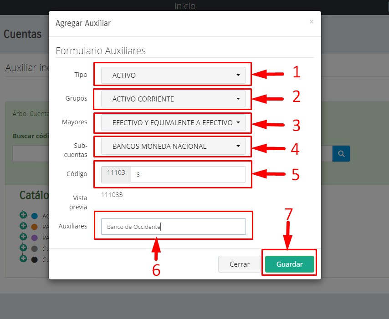Open Sub-cuentas dropdown BANCOS MONEDA NACIONAL
Viewport: 389px width, 319px height.
(174, 146)
